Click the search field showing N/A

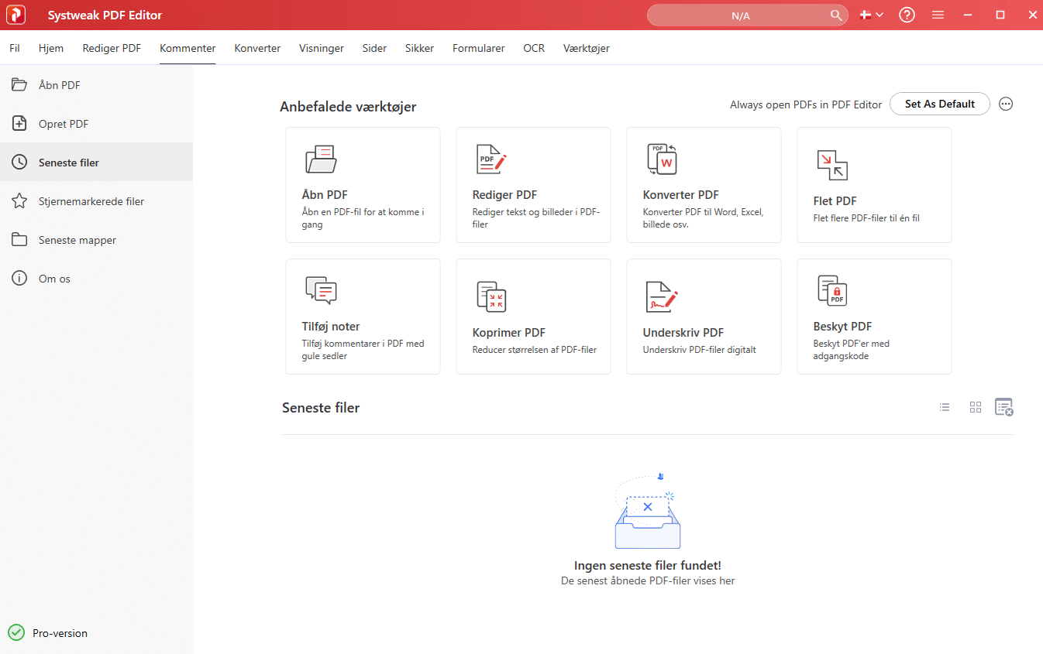pos(748,15)
